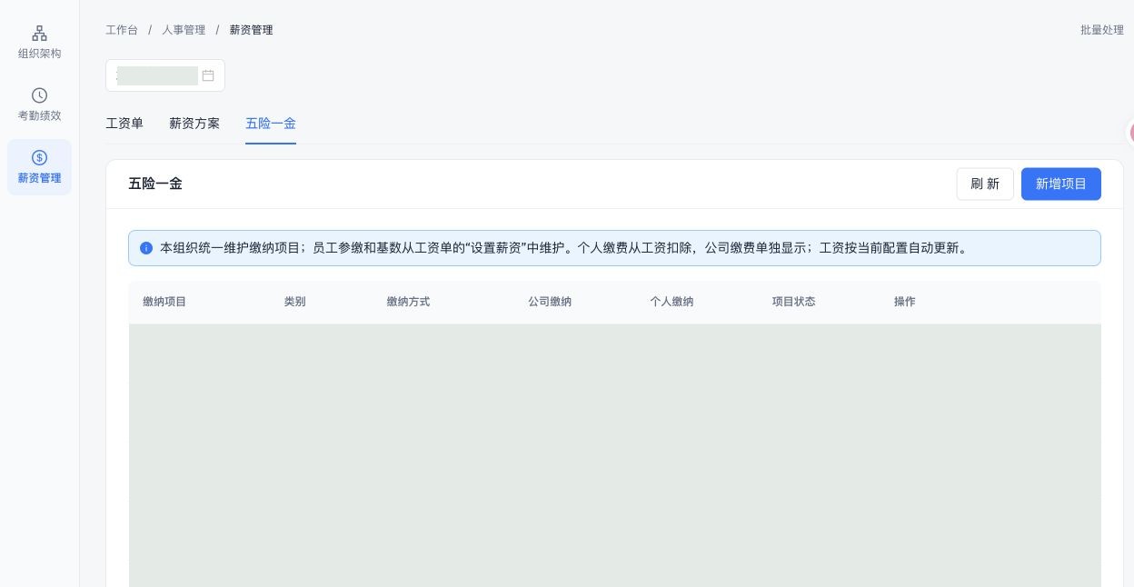Click the 项目状态 column header

[794, 302]
